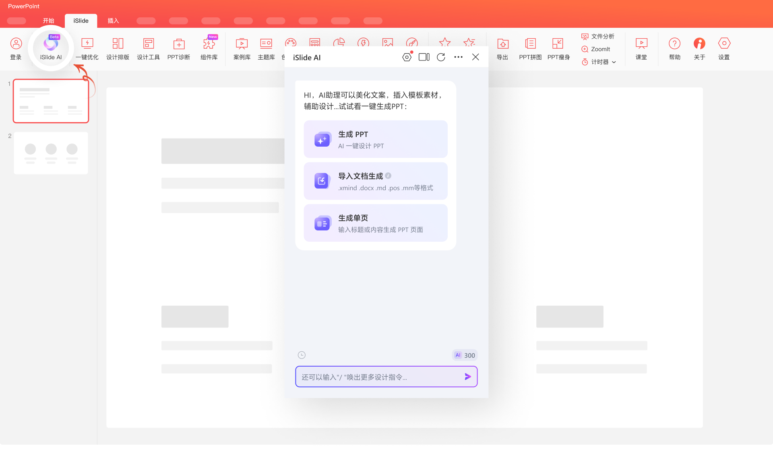Select slide 2 thumbnail in the sidebar
The height and width of the screenshot is (452, 773).
click(51, 153)
